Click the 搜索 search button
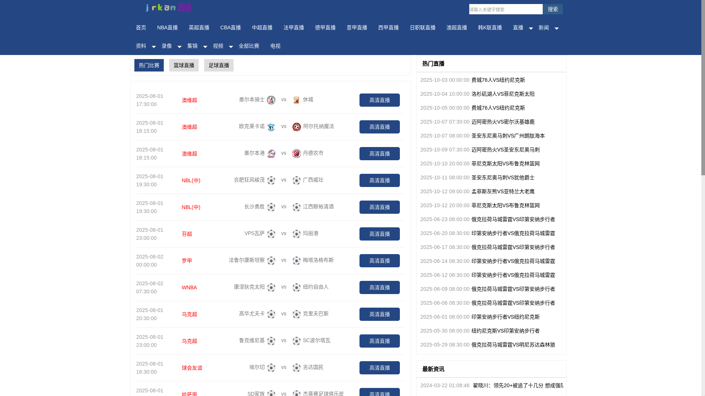705x396 pixels. (x=553, y=9)
